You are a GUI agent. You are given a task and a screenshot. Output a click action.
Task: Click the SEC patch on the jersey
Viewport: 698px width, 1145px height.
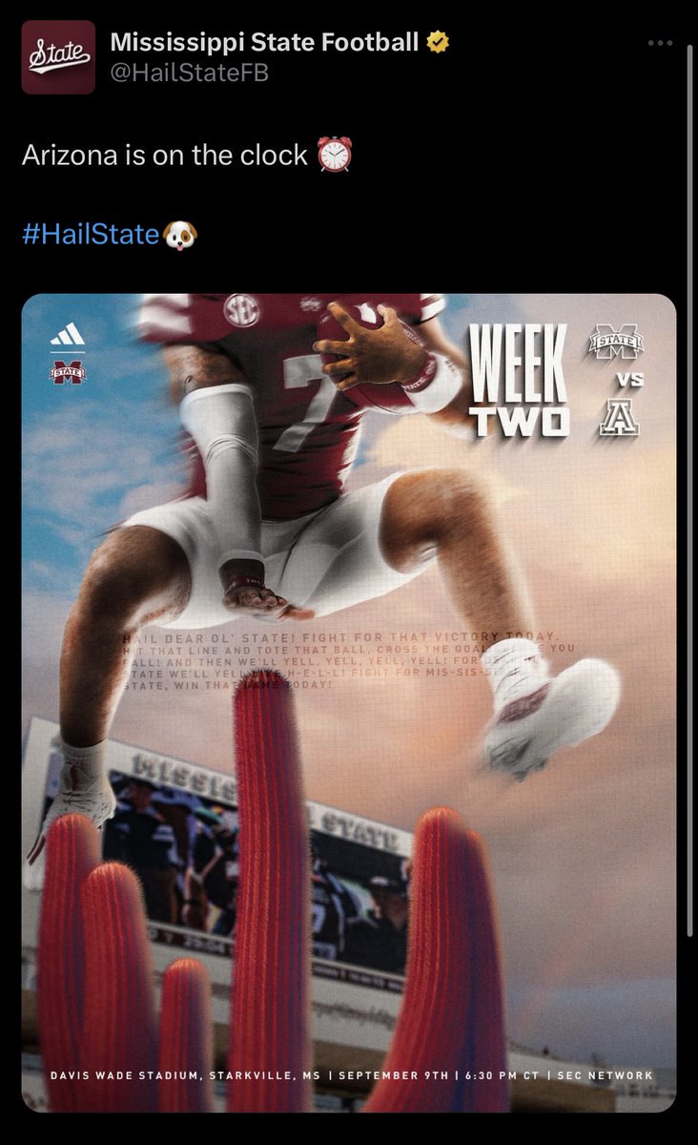tap(241, 310)
